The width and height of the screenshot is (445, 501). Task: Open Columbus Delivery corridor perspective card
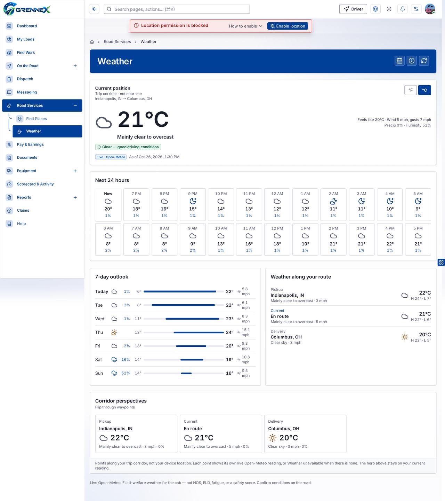(x=305, y=434)
